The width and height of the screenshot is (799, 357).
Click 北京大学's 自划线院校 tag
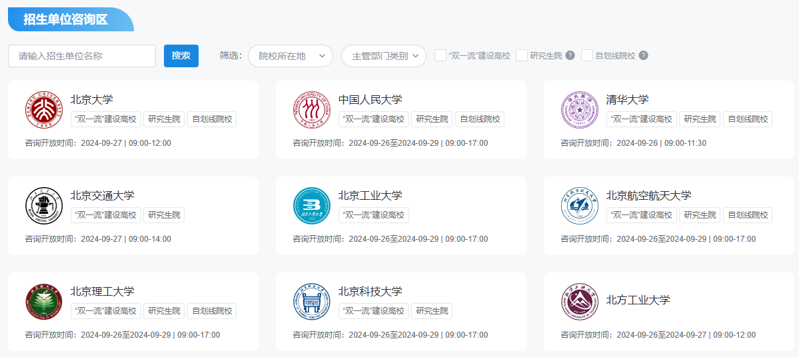coord(212,119)
